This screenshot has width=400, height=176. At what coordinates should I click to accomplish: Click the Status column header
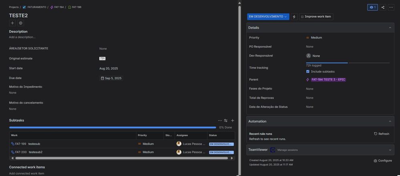tap(221, 136)
